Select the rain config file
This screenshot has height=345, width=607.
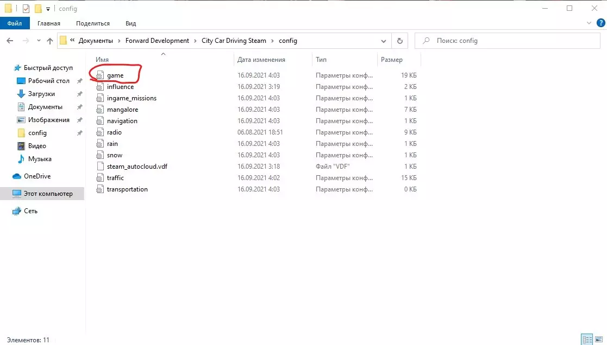pos(112,144)
